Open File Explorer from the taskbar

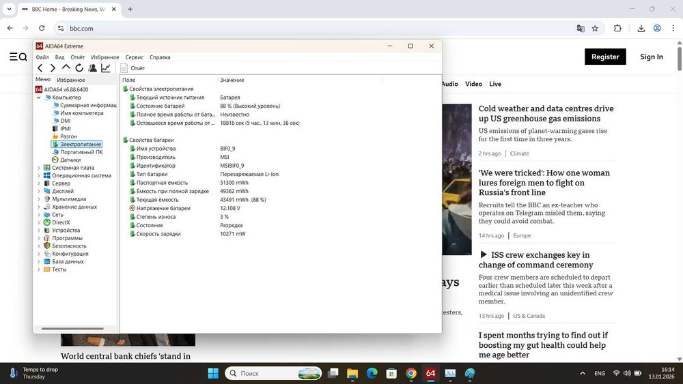(x=352, y=373)
